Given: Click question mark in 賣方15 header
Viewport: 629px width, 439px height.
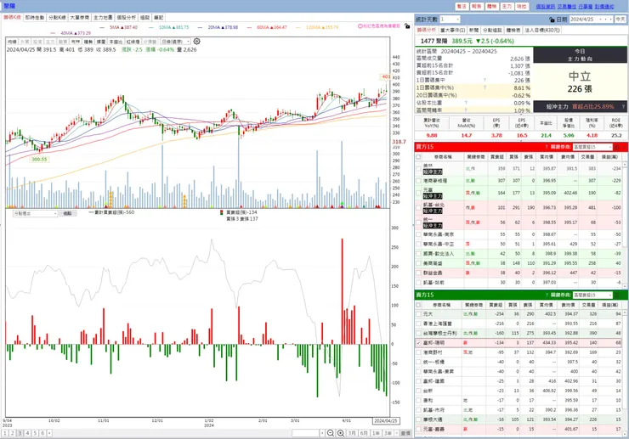Looking at the screenshot, I should pos(547,295).
